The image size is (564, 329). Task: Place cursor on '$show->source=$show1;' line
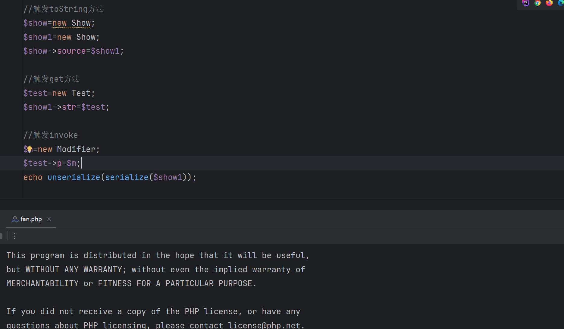click(x=74, y=51)
